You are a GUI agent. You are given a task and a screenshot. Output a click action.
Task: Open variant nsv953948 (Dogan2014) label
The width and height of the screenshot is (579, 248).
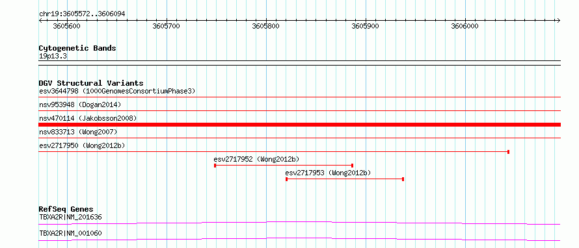click(80, 105)
